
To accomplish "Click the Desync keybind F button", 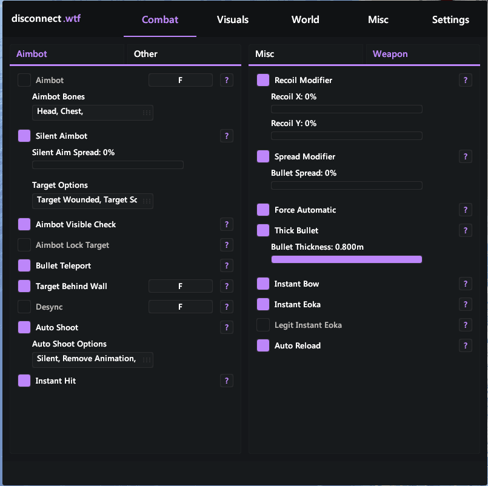I will pos(181,307).
